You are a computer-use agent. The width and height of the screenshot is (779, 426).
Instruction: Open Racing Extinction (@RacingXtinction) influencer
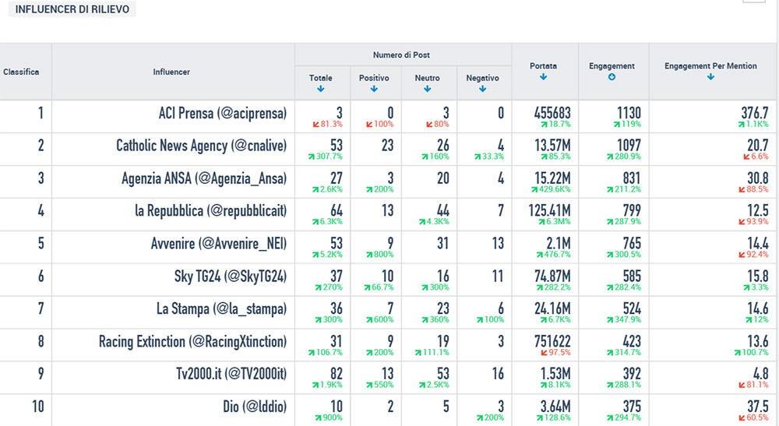pyautogui.click(x=192, y=342)
